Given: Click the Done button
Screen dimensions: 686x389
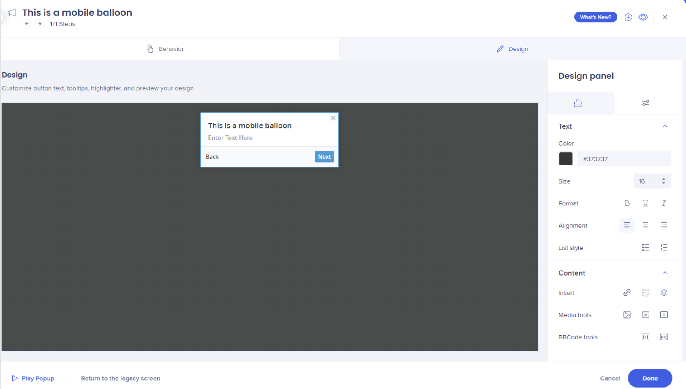Looking at the screenshot, I should pos(650,378).
